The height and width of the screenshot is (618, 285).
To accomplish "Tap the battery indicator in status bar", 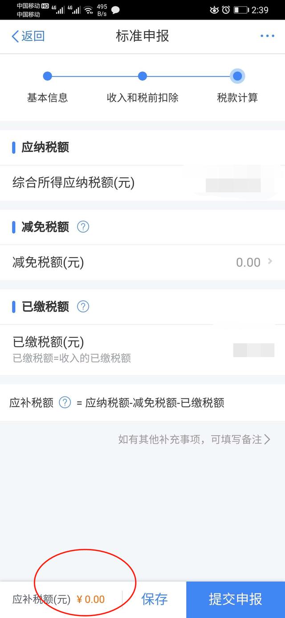I will 241,10.
